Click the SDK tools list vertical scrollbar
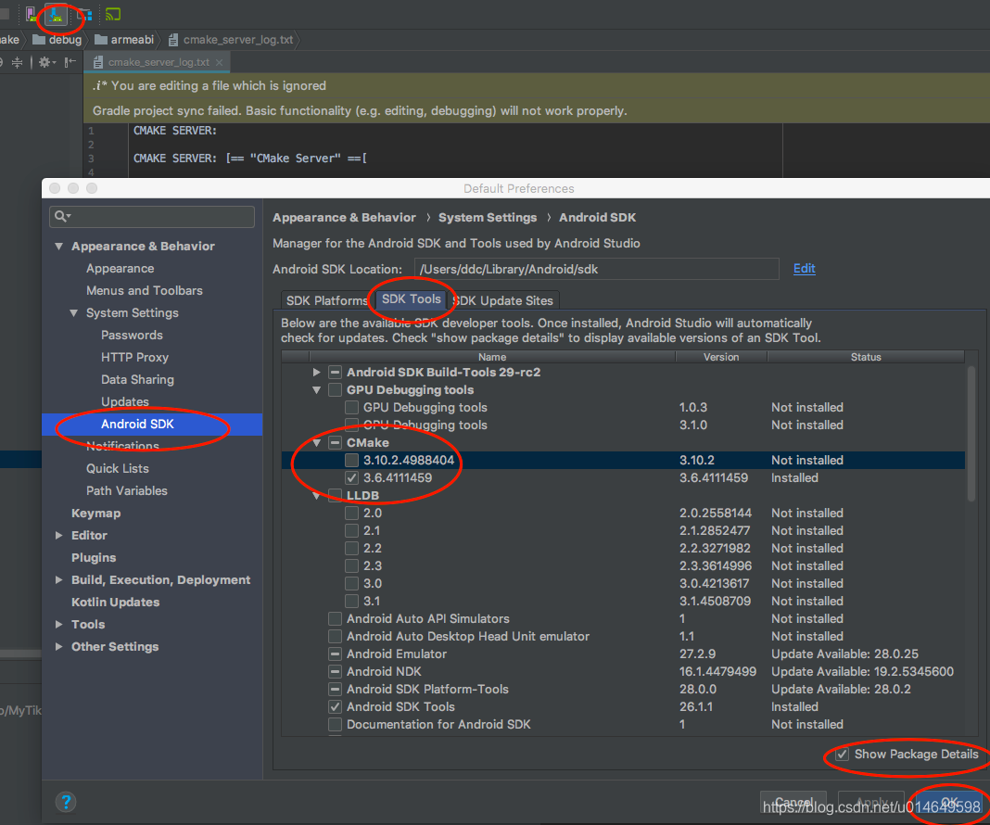The image size is (990, 825). tap(971, 433)
